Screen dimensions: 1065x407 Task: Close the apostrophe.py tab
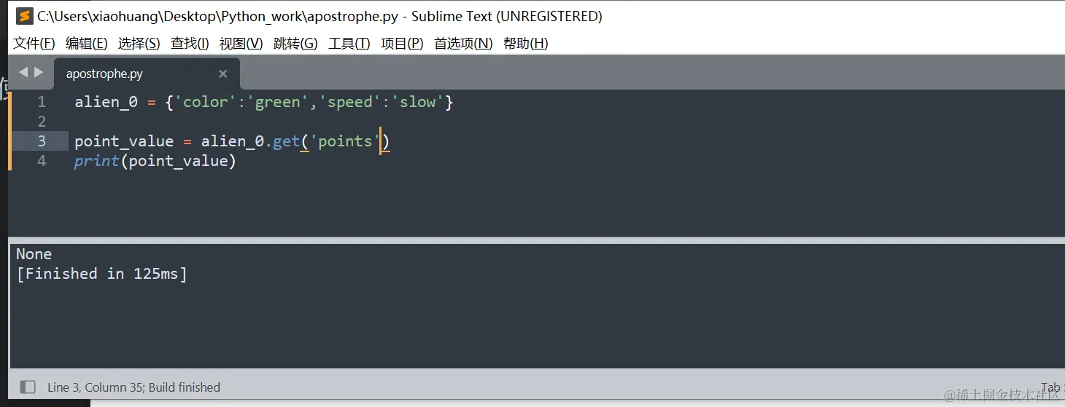[223, 74]
